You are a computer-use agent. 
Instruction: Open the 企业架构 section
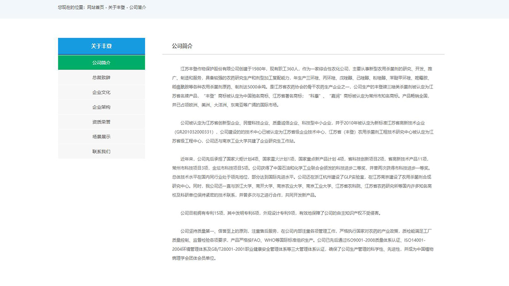click(x=101, y=106)
